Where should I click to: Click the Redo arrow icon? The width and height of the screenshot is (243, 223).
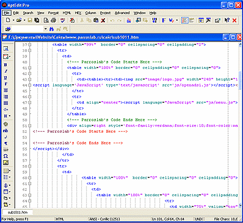pyautogui.click(x=120, y=20)
